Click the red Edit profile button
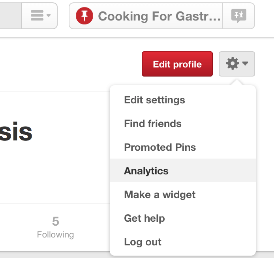274x258 pixels. (x=177, y=64)
